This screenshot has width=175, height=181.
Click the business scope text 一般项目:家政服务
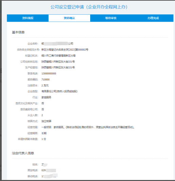(x=53, y=127)
